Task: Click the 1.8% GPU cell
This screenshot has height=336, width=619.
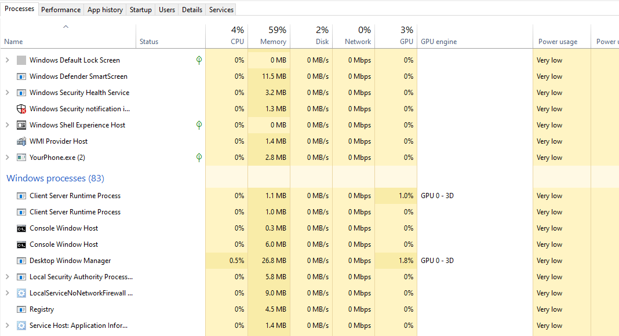Action: (395, 261)
